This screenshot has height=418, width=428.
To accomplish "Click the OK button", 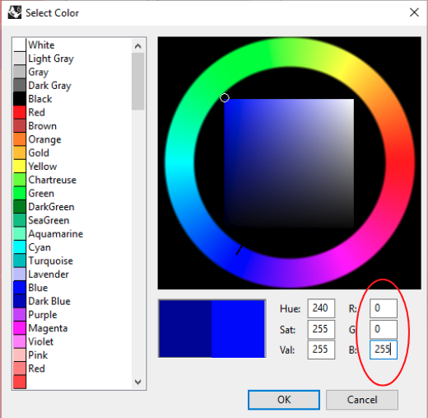I will [x=284, y=400].
